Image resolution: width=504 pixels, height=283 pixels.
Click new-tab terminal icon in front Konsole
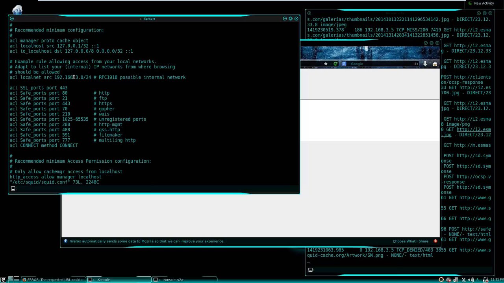tap(13, 188)
